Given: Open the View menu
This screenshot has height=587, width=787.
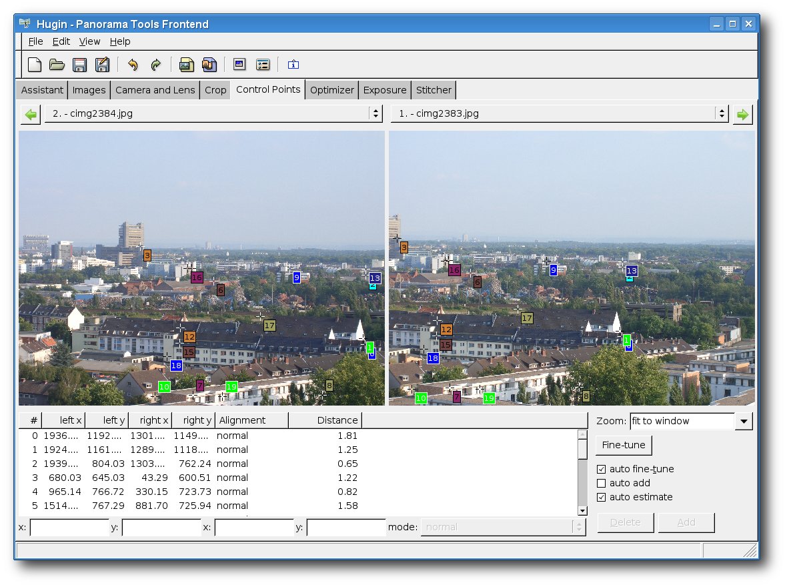Looking at the screenshot, I should pos(89,41).
